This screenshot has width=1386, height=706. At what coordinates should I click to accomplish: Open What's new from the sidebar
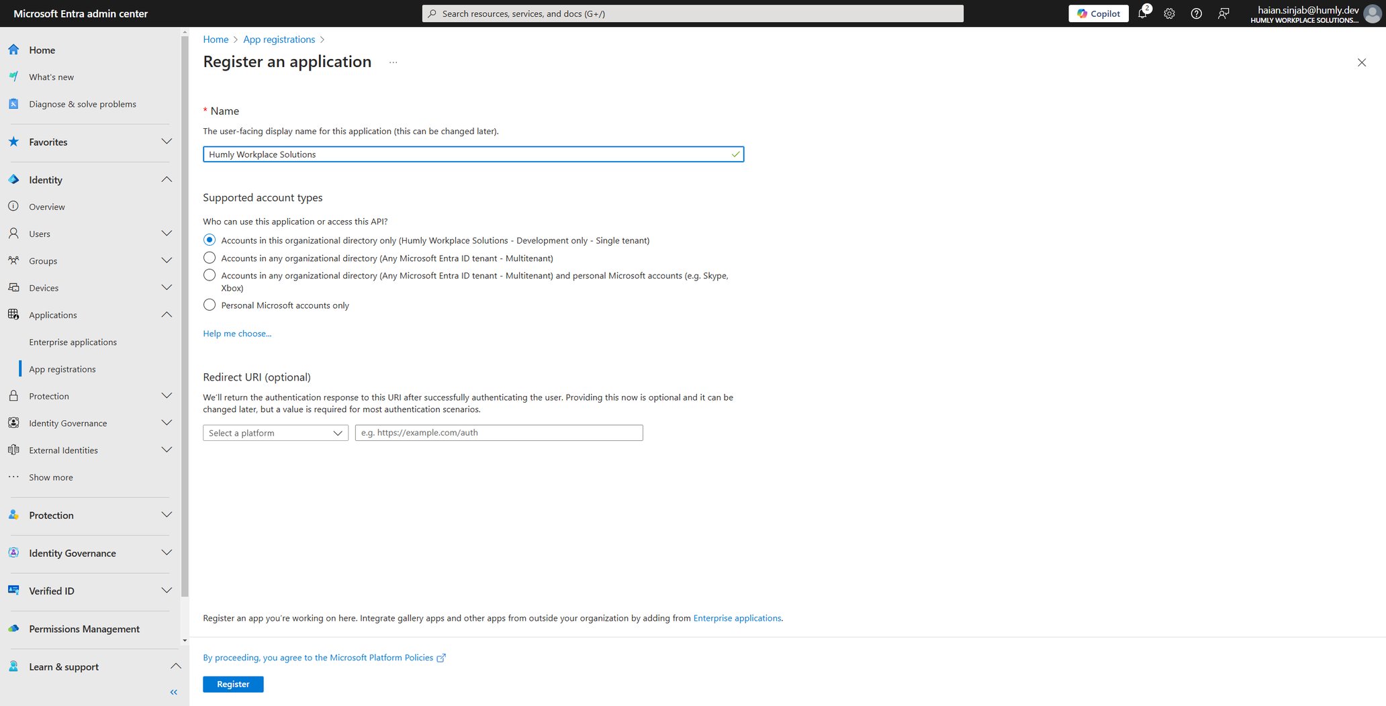tap(13, 77)
